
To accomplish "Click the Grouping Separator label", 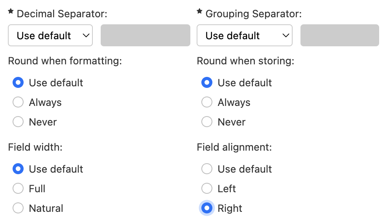I will (x=253, y=14).
